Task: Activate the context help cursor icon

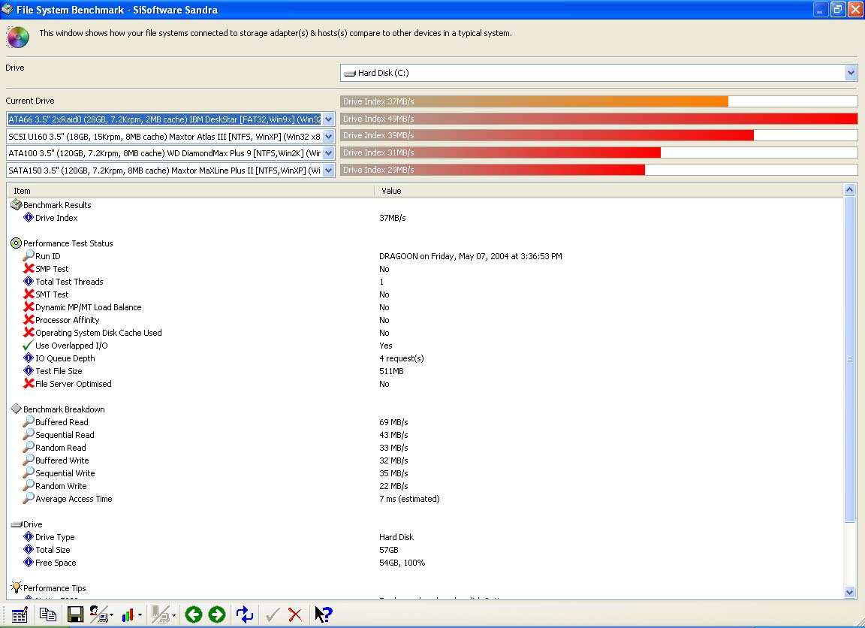Action: 324,614
